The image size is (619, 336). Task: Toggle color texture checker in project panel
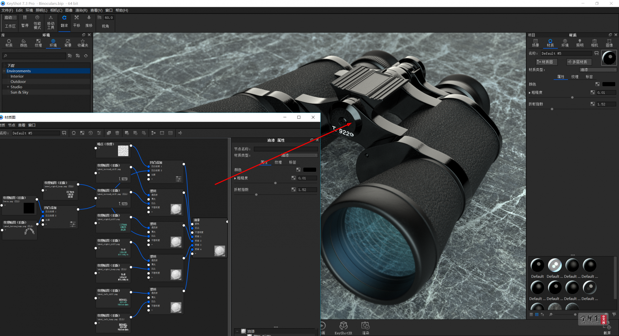coord(597,84)
